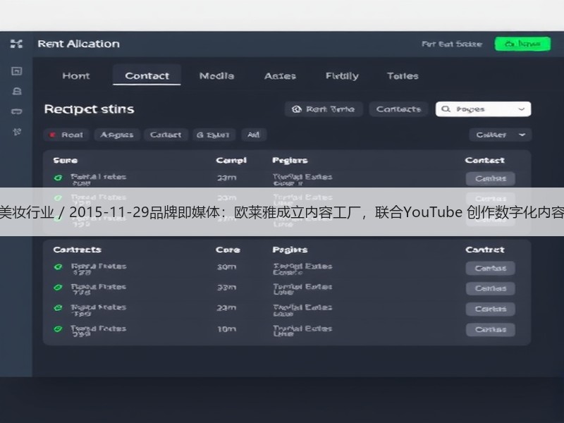Click the Core column header
Screen dimensions: 564x423
click(x=228, y=250)
